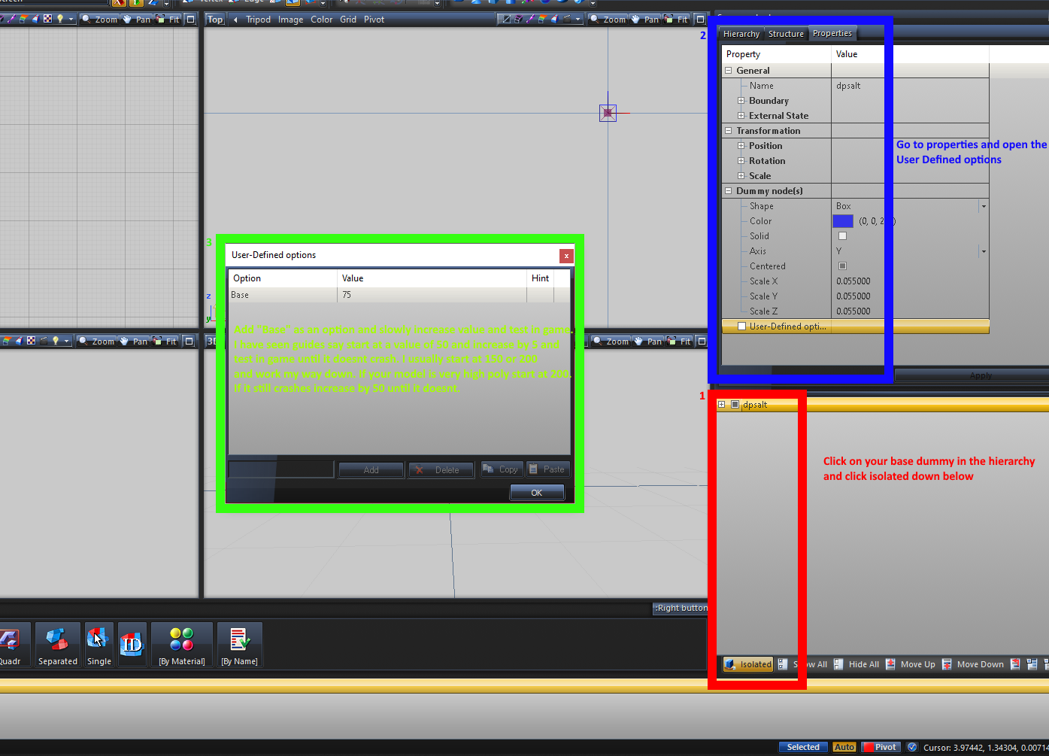The width and height of the screenshot is (1049, 756).
Task: Toggle the Centered checkbox
Action: pos(842,266)
